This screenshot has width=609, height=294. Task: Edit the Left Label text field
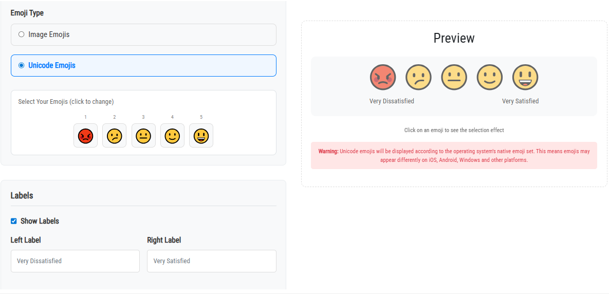(75, 261)
